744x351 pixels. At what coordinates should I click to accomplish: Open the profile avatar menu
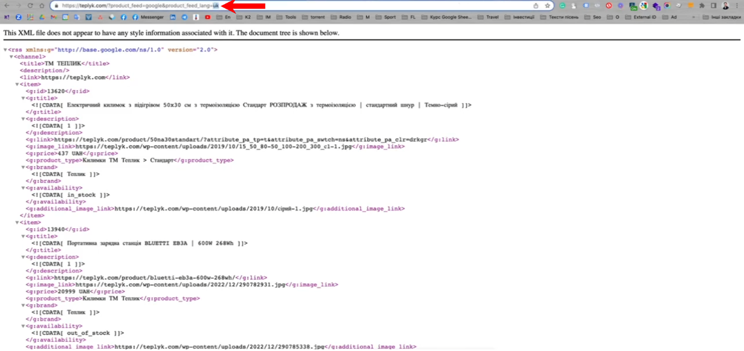tap(725, 6)
